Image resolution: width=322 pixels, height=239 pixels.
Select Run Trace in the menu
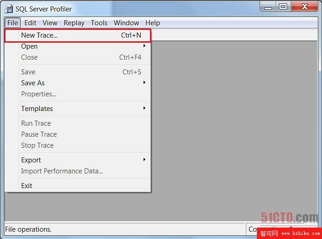click(x=78, y=123)
